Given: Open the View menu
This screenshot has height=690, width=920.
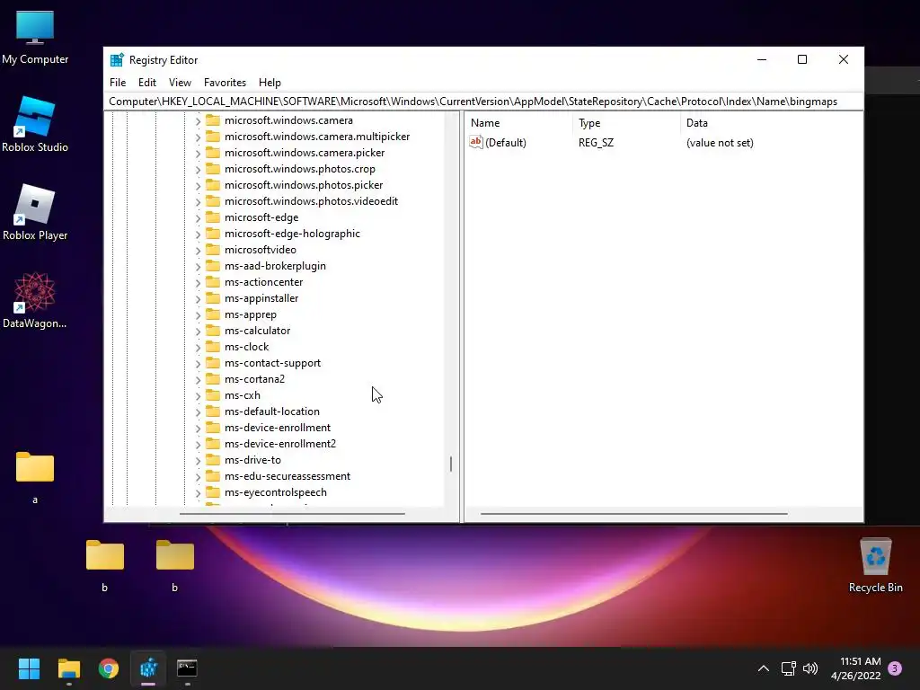Looking at the screenshot, I should tap(180, 83).
